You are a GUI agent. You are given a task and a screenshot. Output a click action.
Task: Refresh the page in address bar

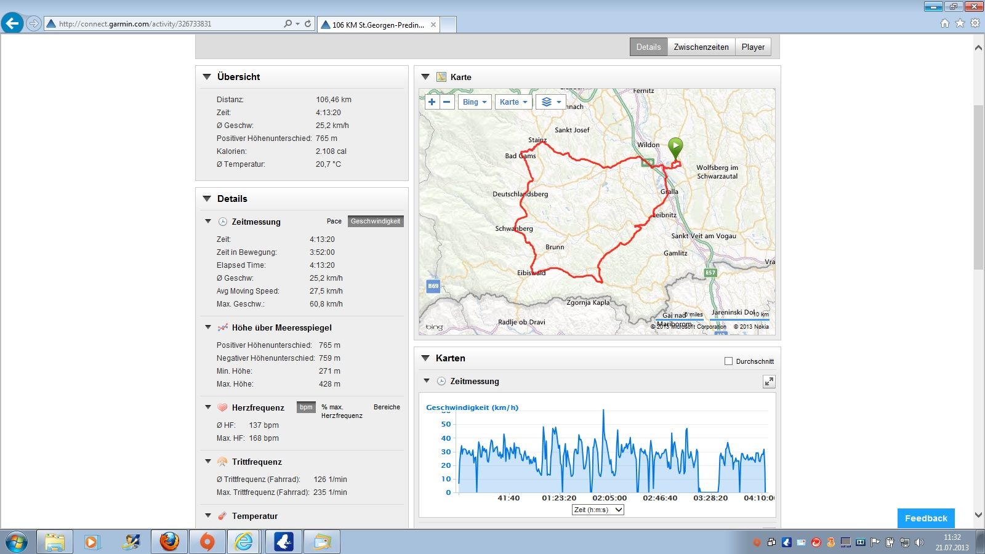[x=308, y=24]
